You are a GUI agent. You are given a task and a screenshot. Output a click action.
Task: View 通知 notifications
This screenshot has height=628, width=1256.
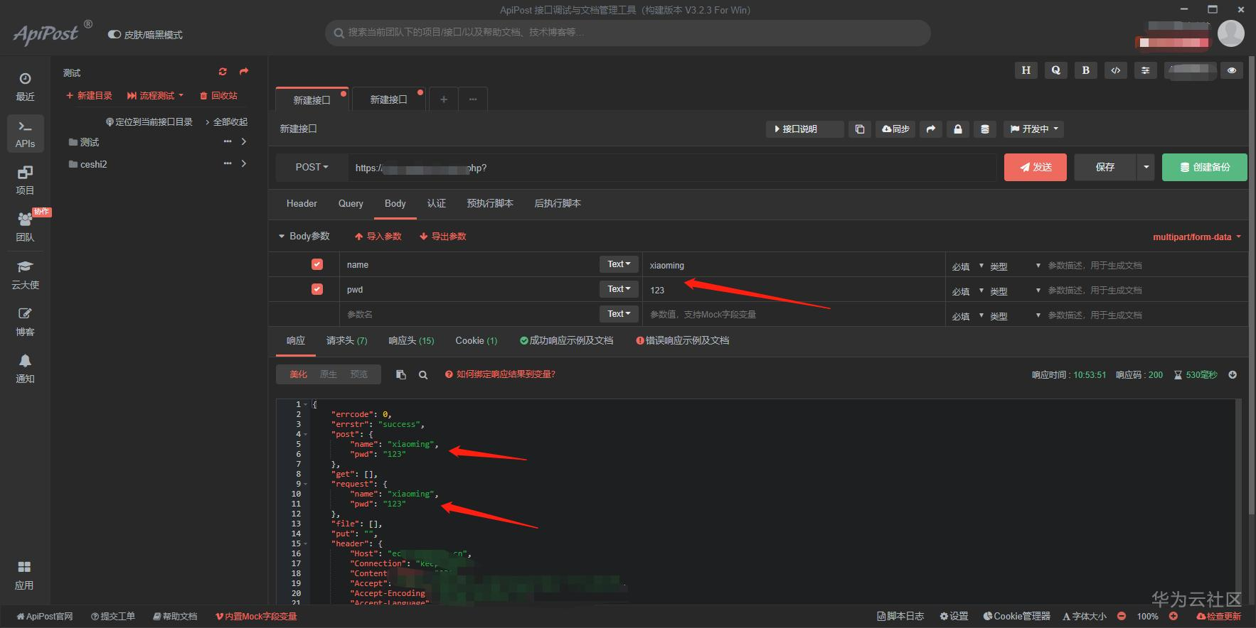pos(25,369)
